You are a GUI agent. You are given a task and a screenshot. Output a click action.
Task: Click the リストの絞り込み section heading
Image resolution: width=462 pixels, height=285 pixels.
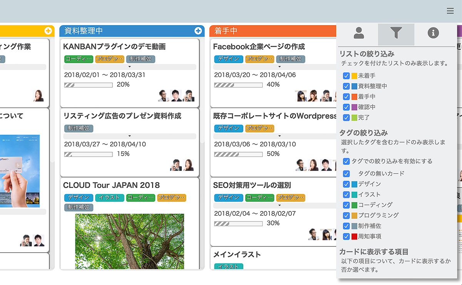coord(367,54)
